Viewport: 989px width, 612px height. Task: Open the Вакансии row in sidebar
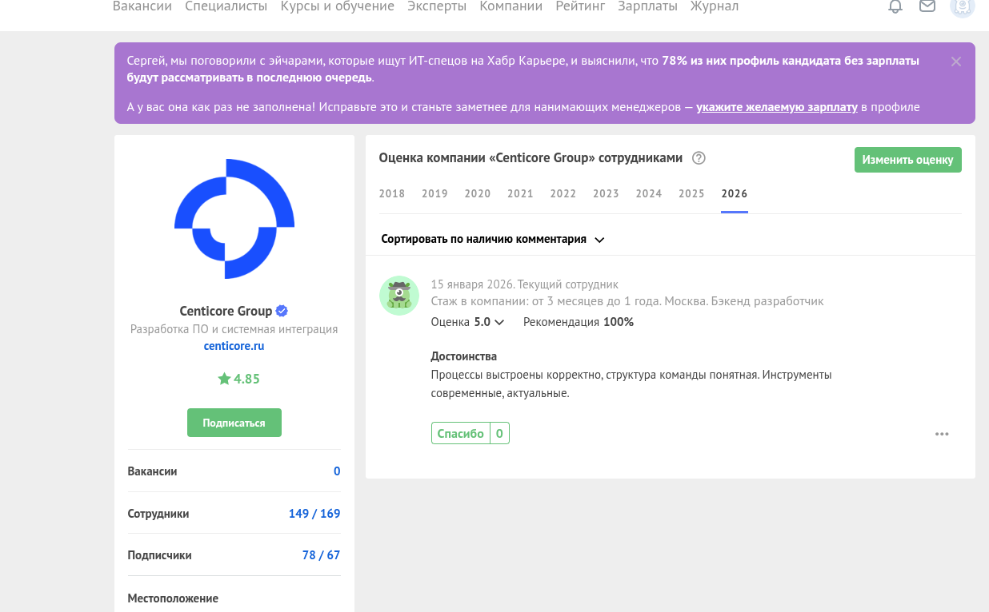click(x=234, y=471)
